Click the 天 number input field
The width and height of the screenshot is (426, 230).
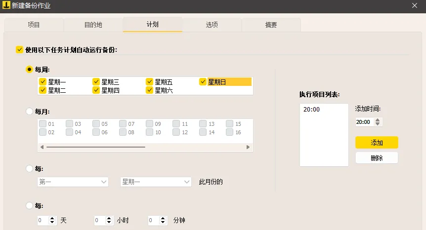(x=43, y=220)
